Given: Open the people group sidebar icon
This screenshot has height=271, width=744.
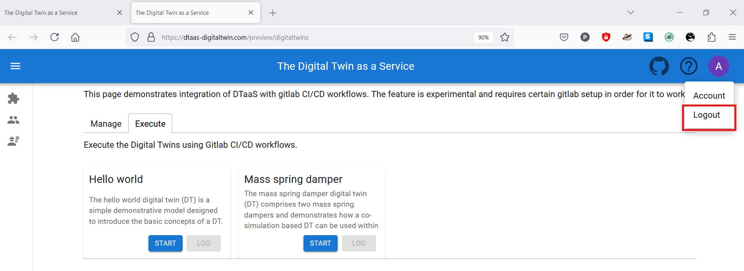Looking at the screenshot, I should tap(14, 120).
